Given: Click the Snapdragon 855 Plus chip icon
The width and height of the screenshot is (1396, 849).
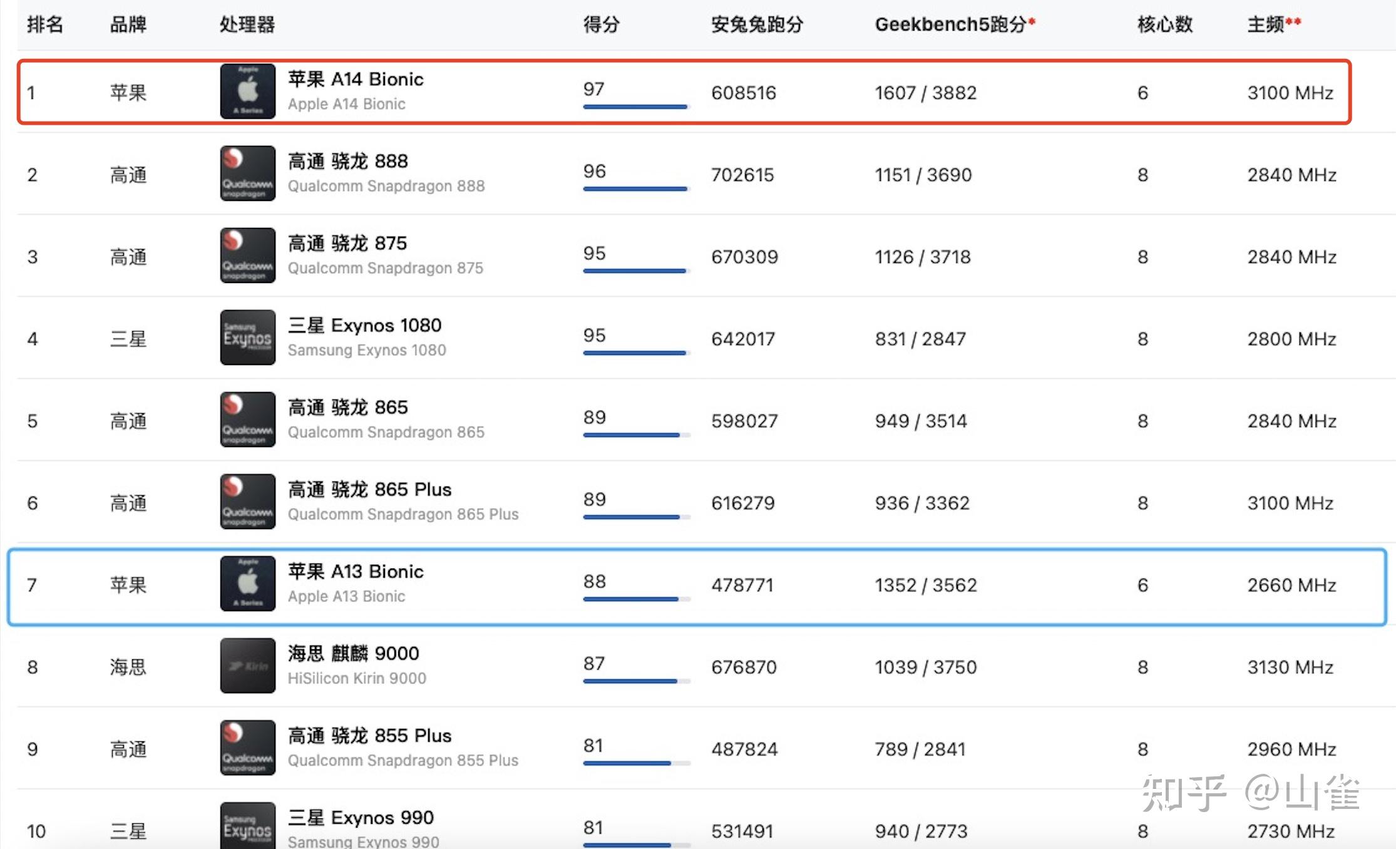Looking at the screenshot, I should (x=247, y=748).
